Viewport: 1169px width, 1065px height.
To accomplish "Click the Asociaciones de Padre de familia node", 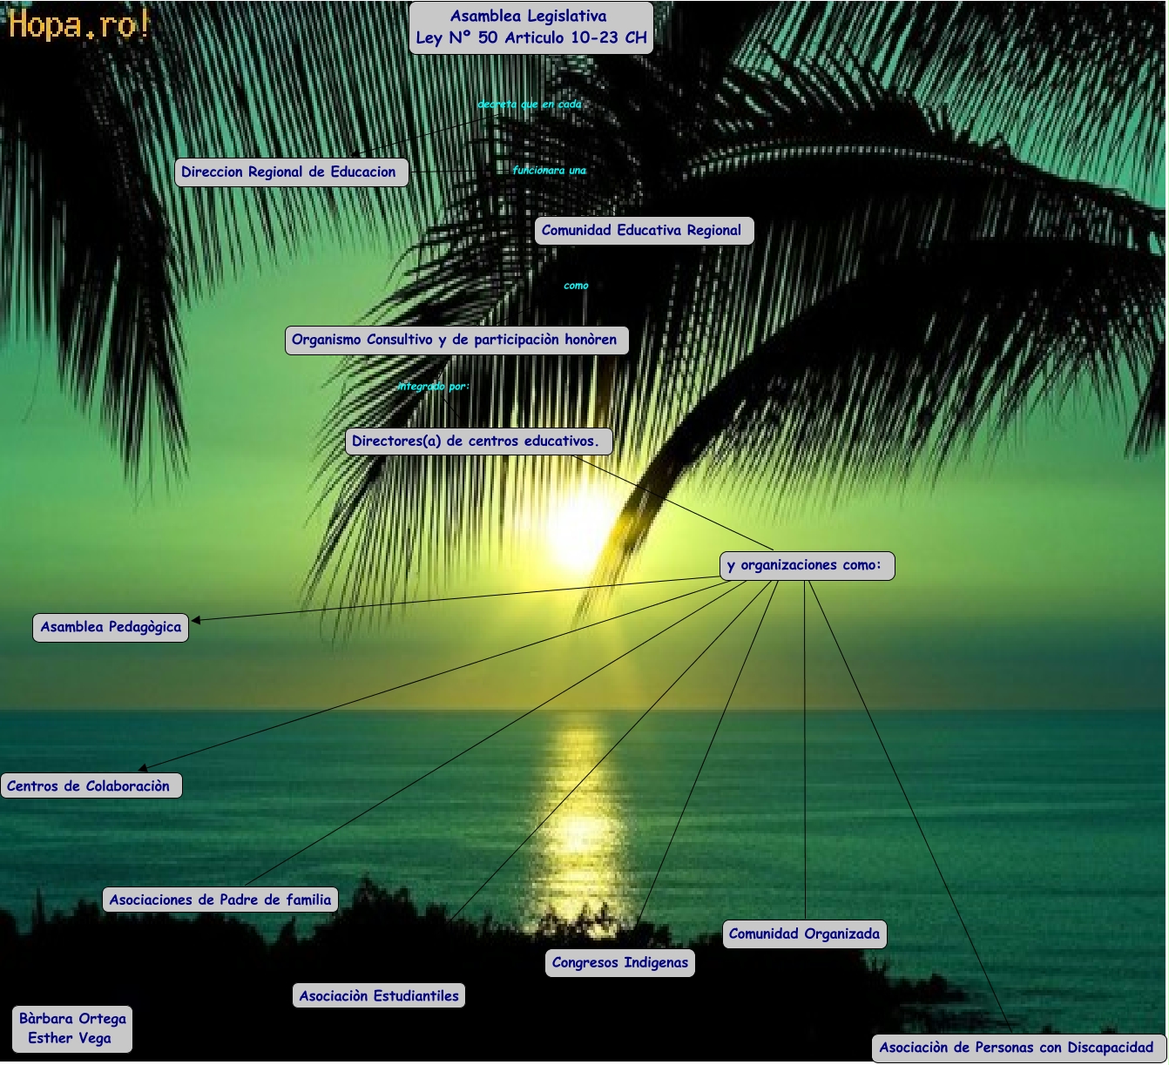I will point(220,900).
